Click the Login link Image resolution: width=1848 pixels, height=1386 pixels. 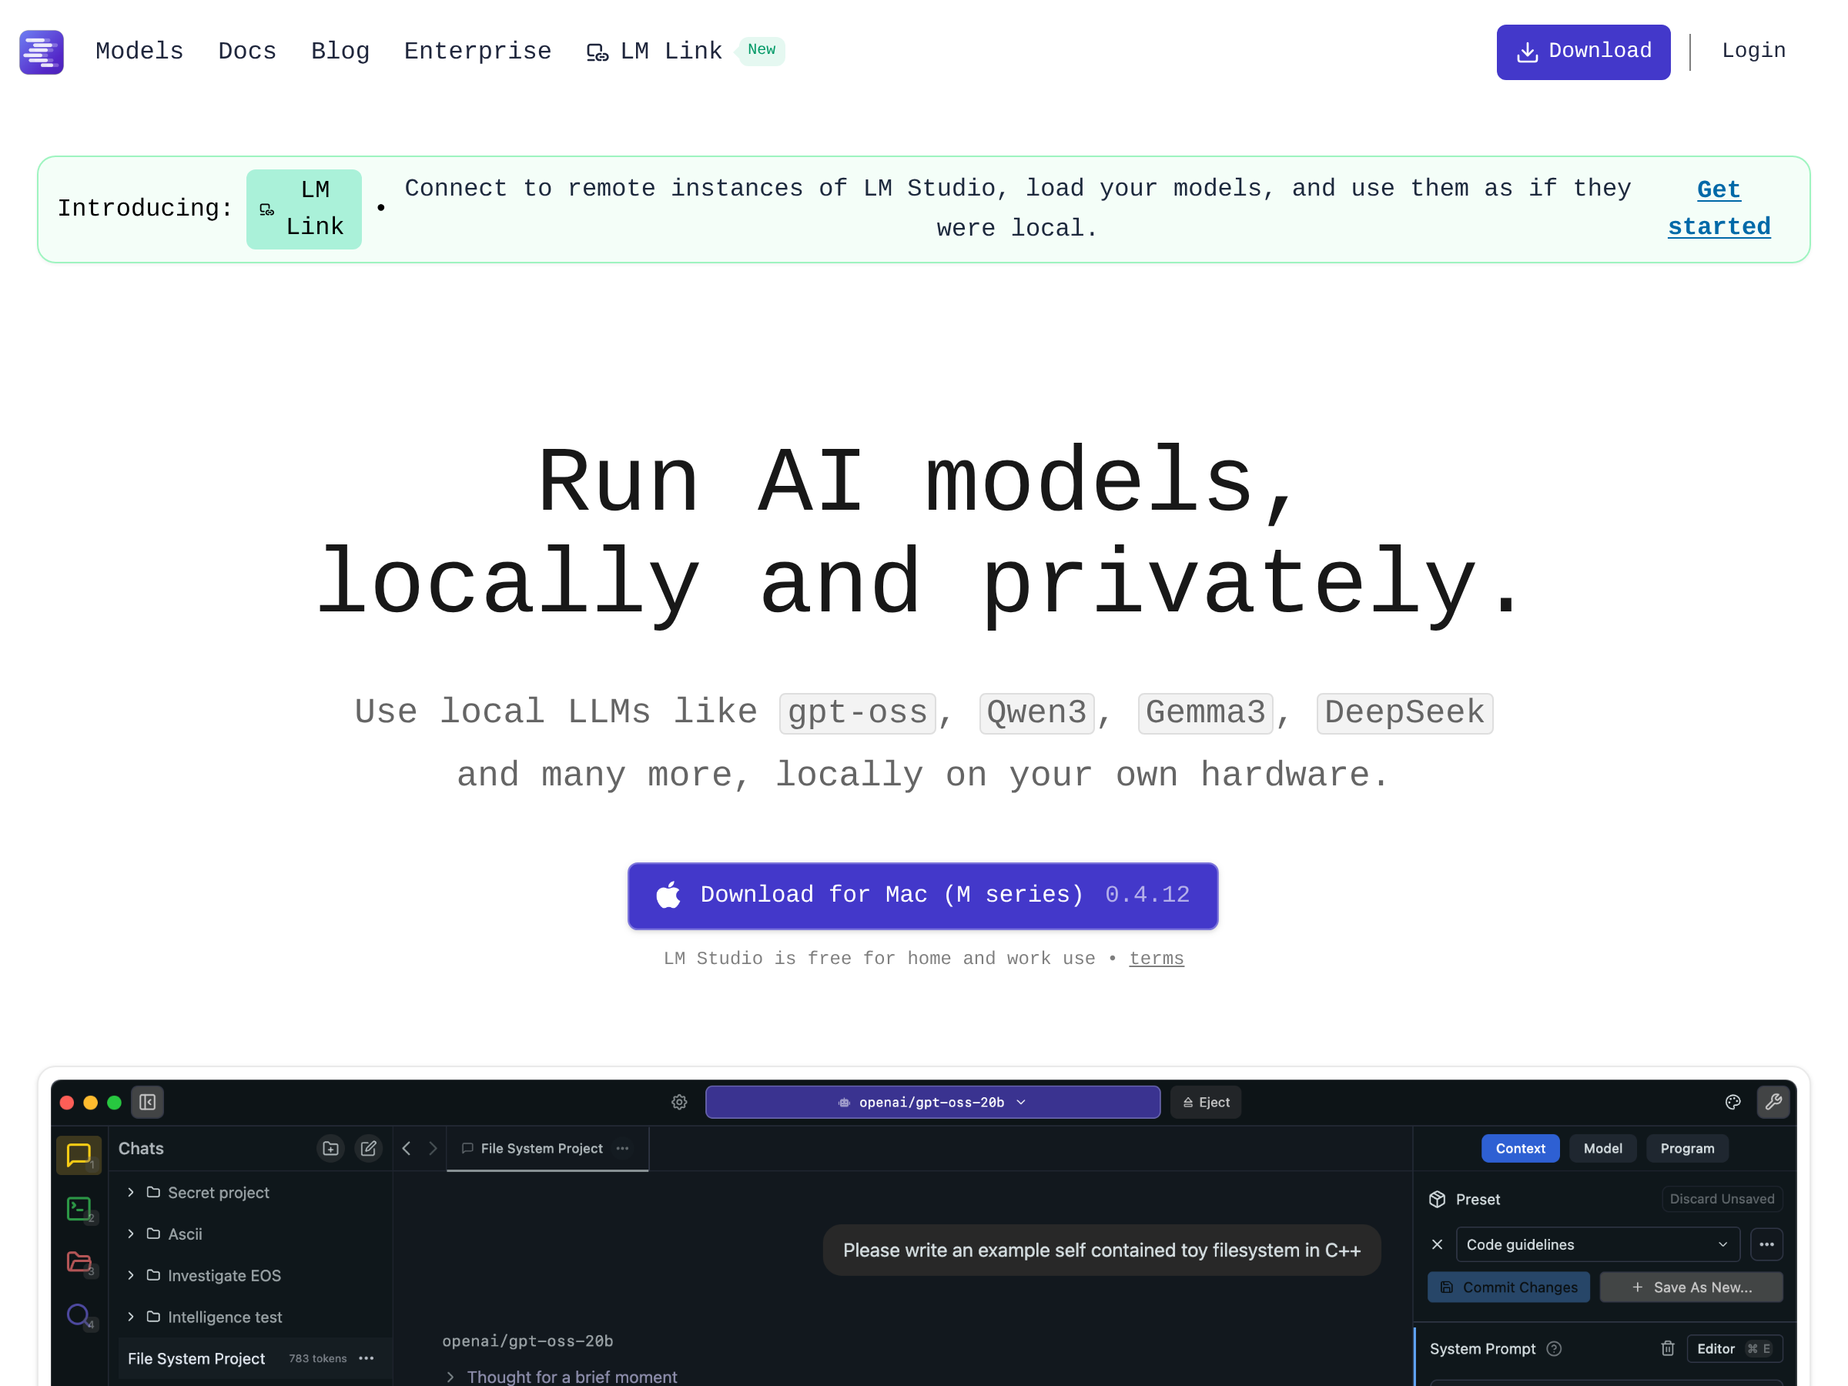(1753, 51)
